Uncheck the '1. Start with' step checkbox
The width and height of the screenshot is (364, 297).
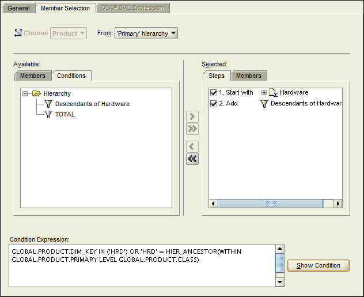pyautogui.click(x=214, y=92)
